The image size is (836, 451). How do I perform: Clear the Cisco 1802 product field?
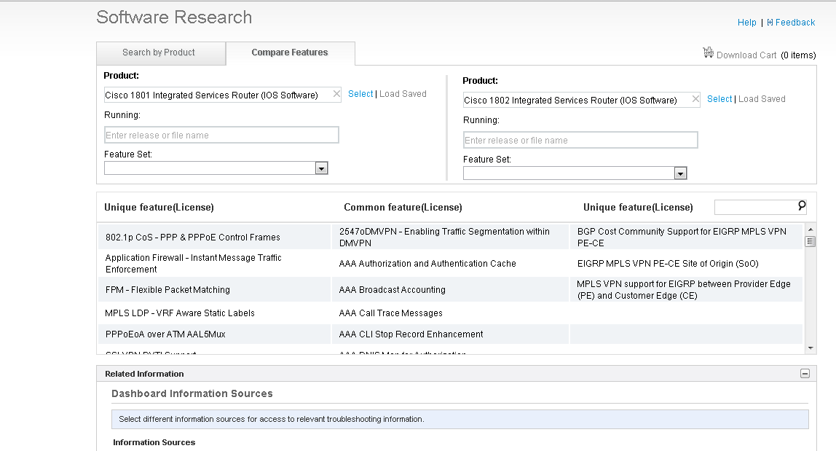(x=695, y=99)
